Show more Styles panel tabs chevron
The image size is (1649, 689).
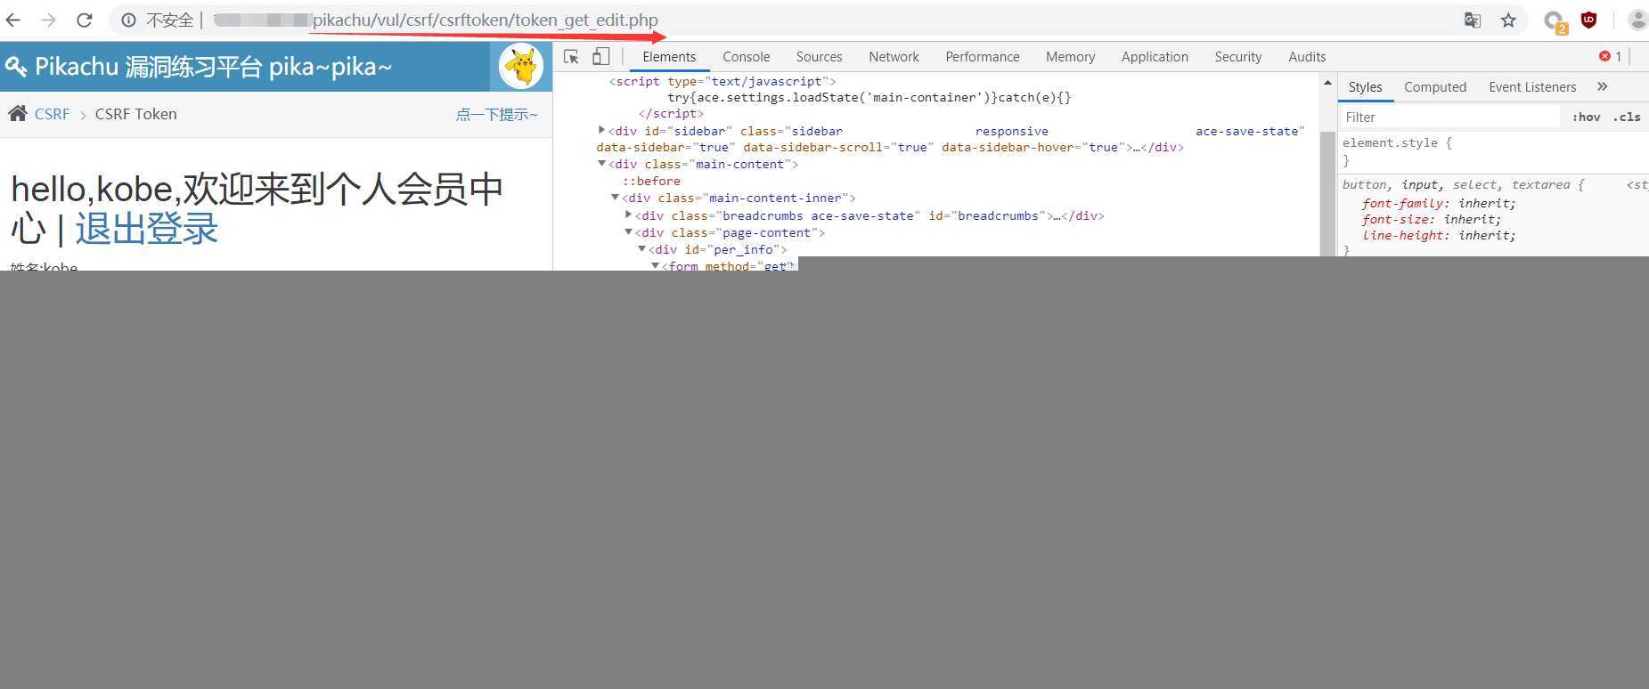click(1602, 86)
